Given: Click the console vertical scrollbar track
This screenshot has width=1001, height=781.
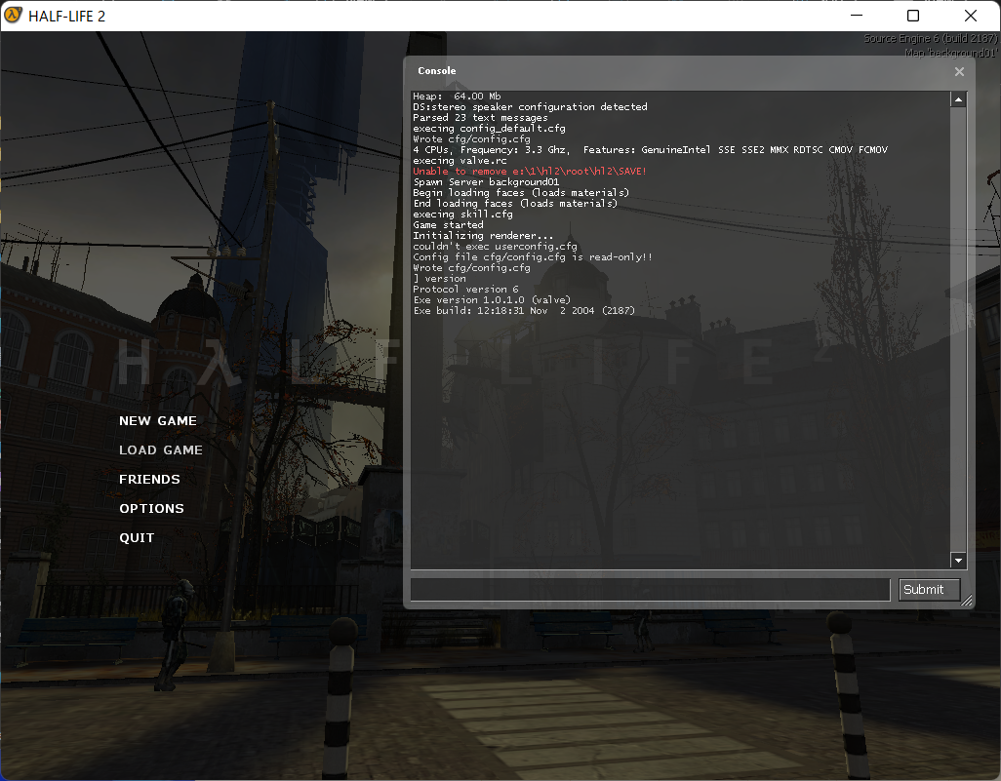Looking at the screenshot, I should [958, 332].
